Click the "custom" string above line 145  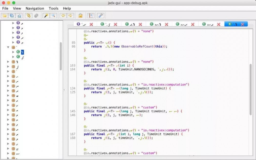[148, 108]
